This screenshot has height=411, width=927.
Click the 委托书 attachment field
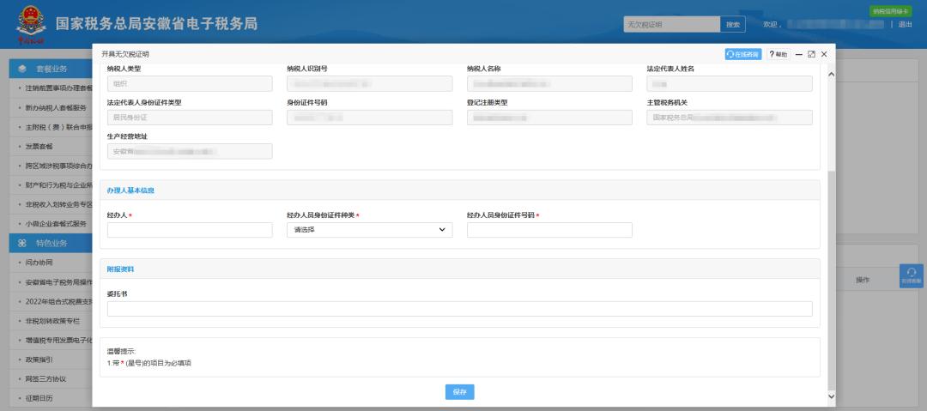pyautogui.click(x=459, y=309)
